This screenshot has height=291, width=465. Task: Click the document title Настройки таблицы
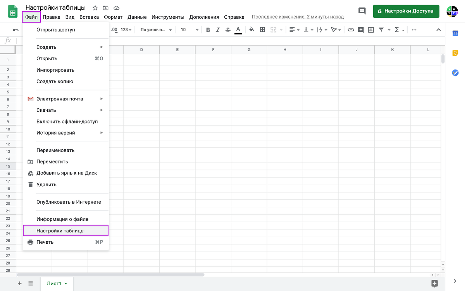56,8
